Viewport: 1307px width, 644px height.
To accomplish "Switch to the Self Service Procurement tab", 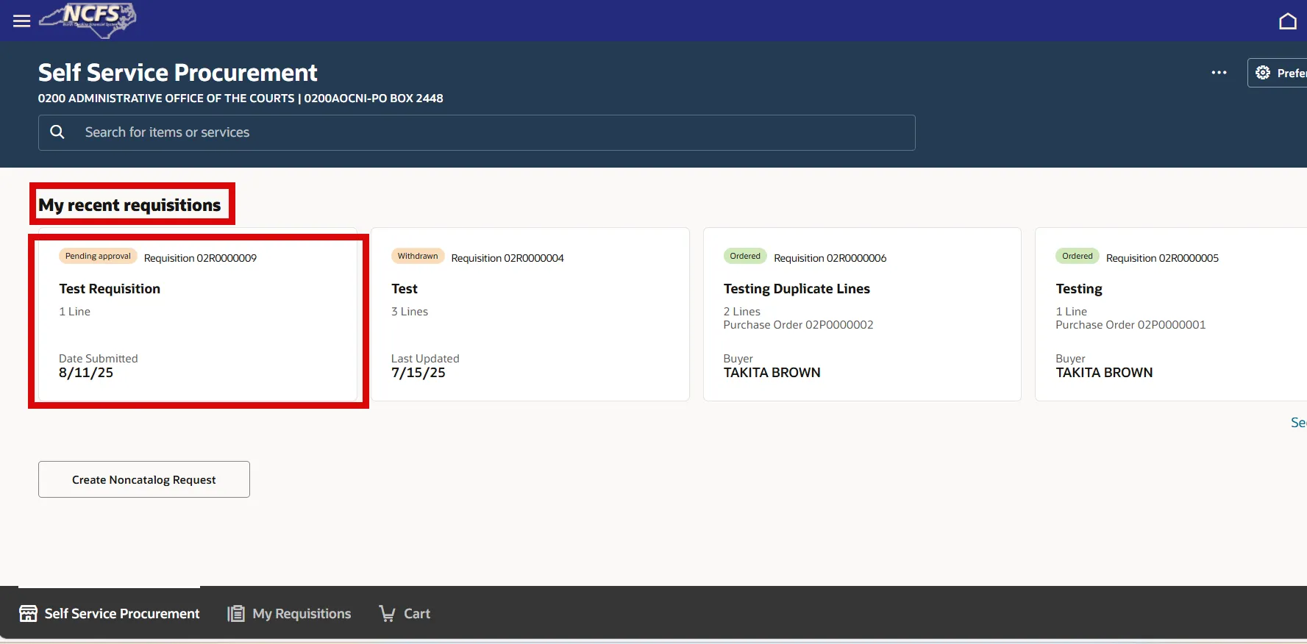I will [x=110, y=613].
